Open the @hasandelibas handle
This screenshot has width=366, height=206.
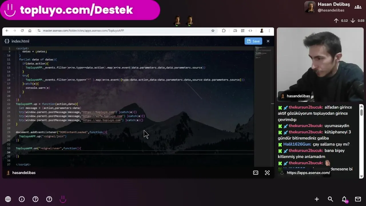331,10
